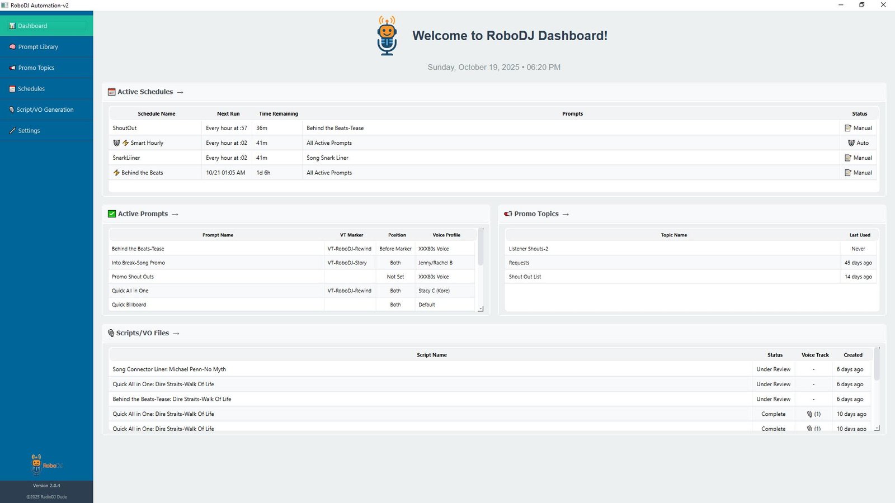895x503 pixels.
Task: Select the microphone icon for Script/VO Generation
Action: 12,110
